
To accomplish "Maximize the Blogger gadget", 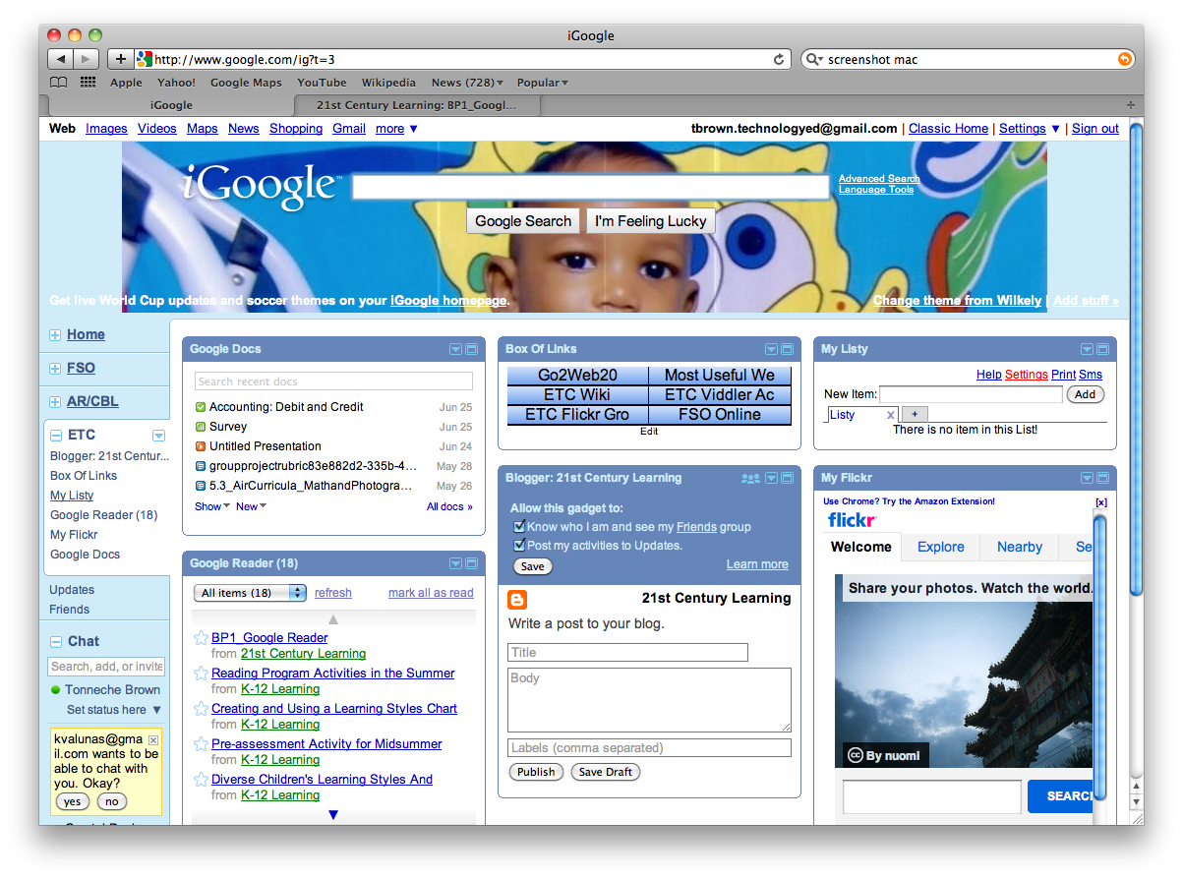I will (787, 478).
